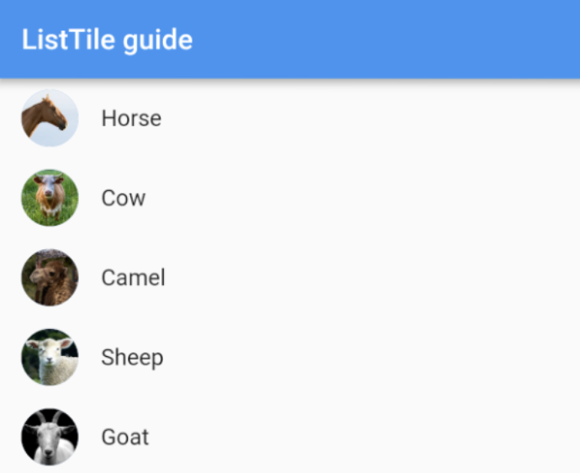Tap blank area of the Sheep tile
This screenshot has height=473, width=580.
pos(370,357)
